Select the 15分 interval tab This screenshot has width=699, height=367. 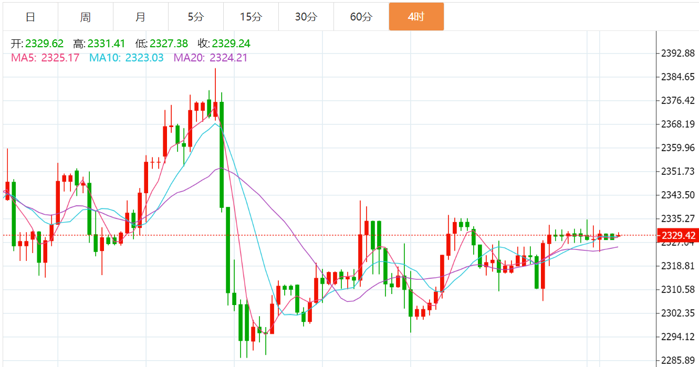[251, 17]
